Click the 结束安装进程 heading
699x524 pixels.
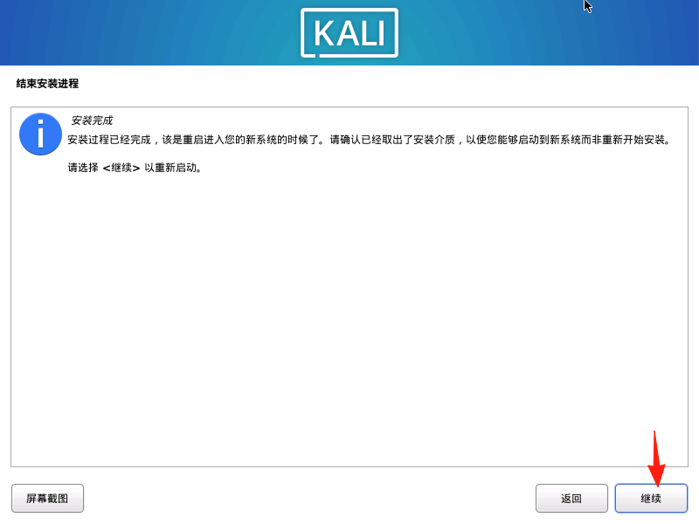pos(47,83)
